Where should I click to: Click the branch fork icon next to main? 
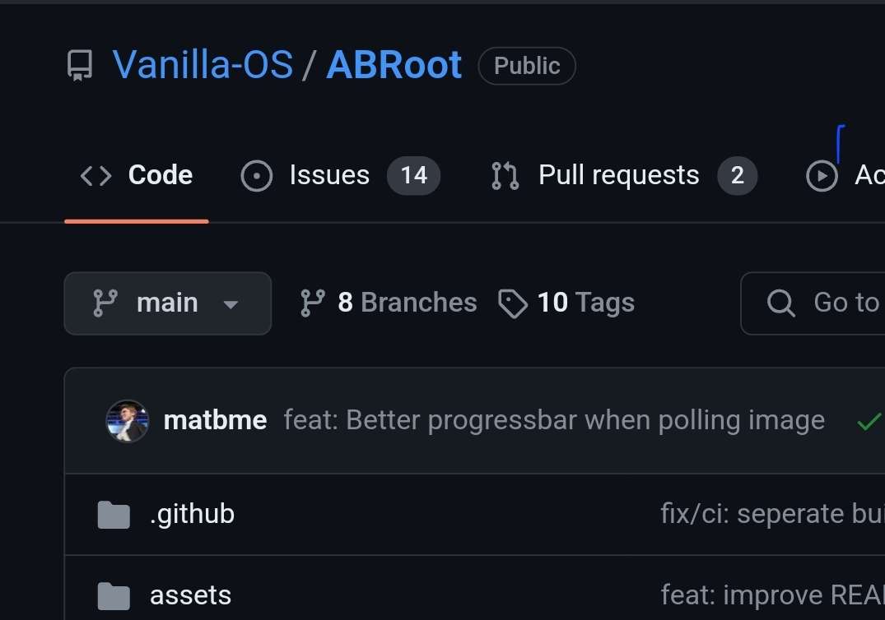click(x=107, y=303)
